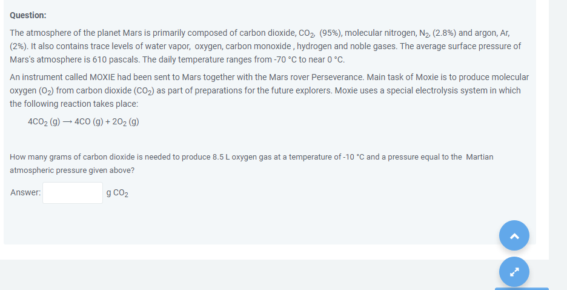Click the "Answer:" label beside the field
The image size is (567, 290).
coord(25,192)
